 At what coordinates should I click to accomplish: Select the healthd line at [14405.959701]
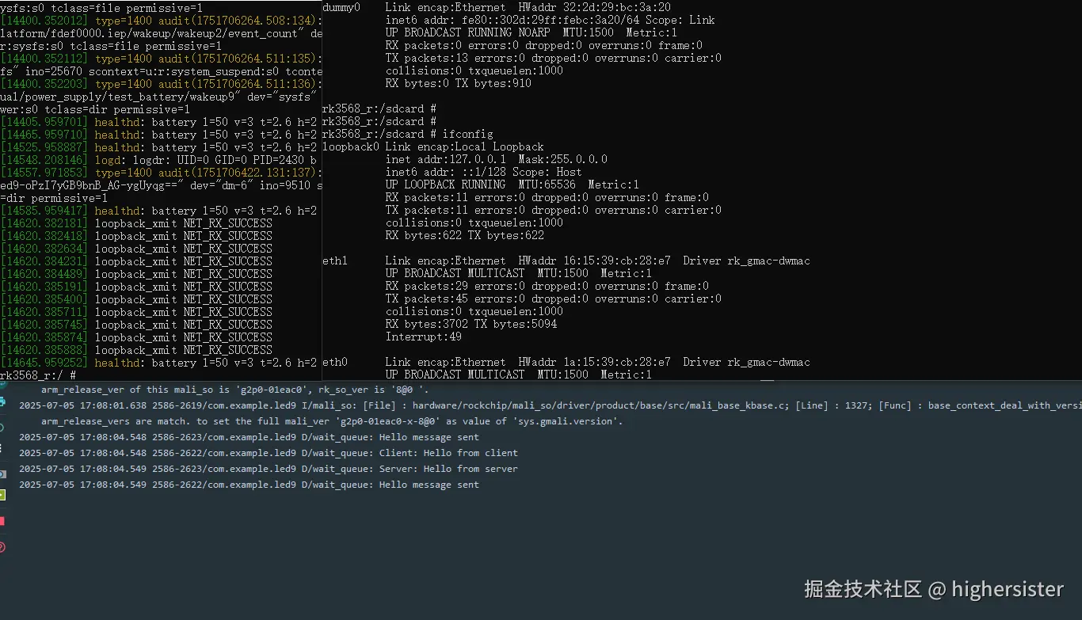[159, 122]
